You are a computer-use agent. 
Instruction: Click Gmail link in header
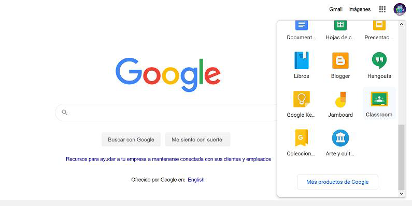[x=336, y=9]
